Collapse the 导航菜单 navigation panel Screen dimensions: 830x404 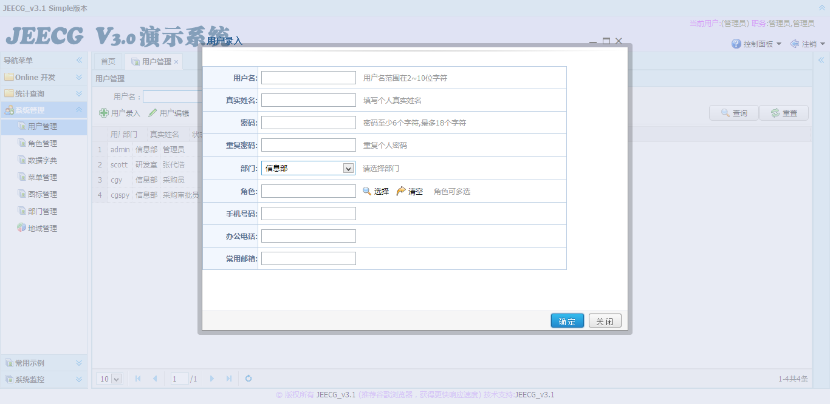pos(79,60)
